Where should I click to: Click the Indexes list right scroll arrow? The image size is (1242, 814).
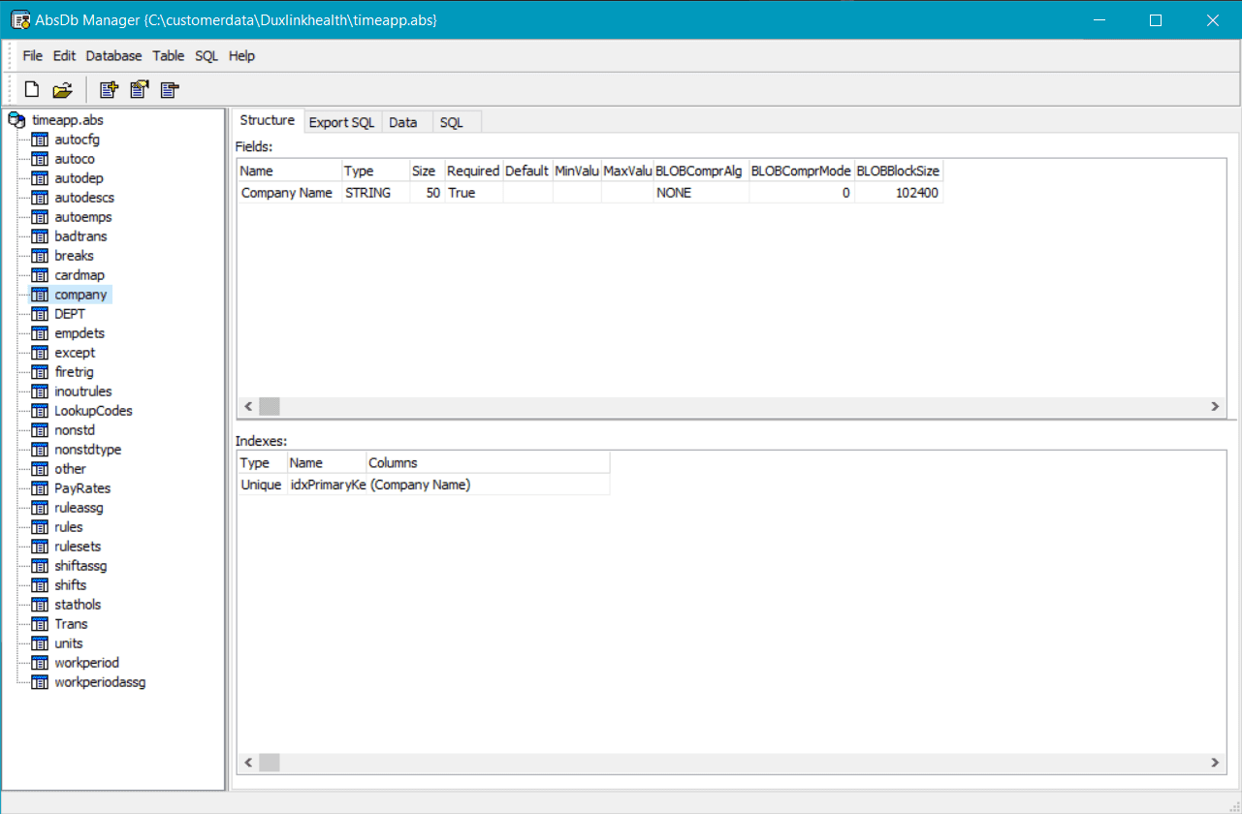[x=1215, y=763]
